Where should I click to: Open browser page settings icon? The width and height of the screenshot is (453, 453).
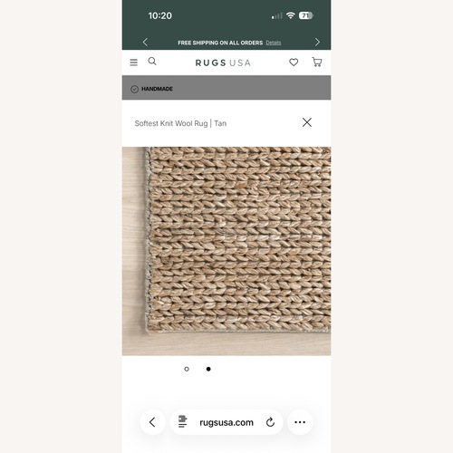(182, 421)
